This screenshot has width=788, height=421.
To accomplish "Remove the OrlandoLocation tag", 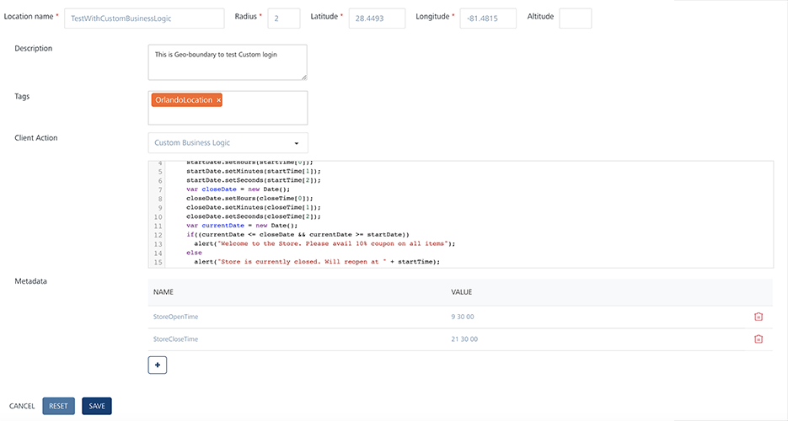I will point(219,100).
